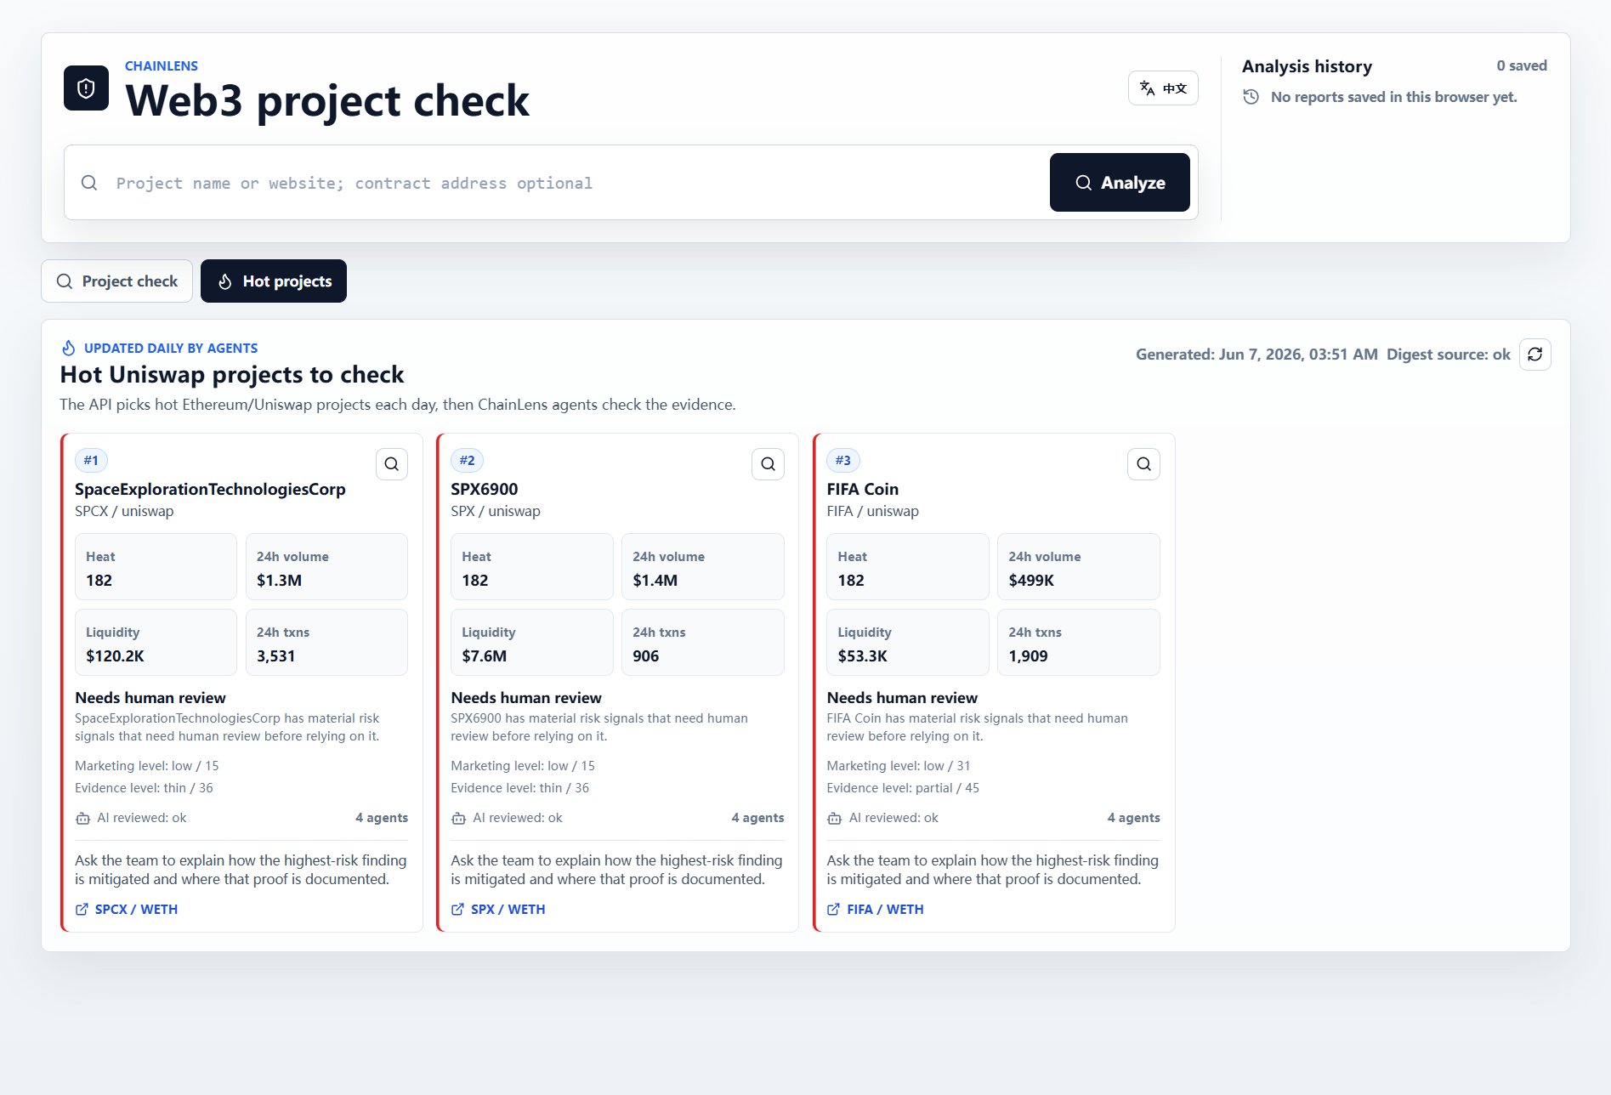Click the search magnifier icon in the input box
The height and width of the screenshot is (1095, 1611).
(89, 183)
